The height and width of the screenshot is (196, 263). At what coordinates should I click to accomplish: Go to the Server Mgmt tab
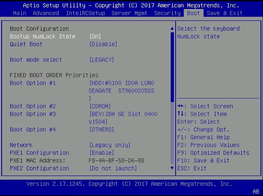(x=129, y=13)
